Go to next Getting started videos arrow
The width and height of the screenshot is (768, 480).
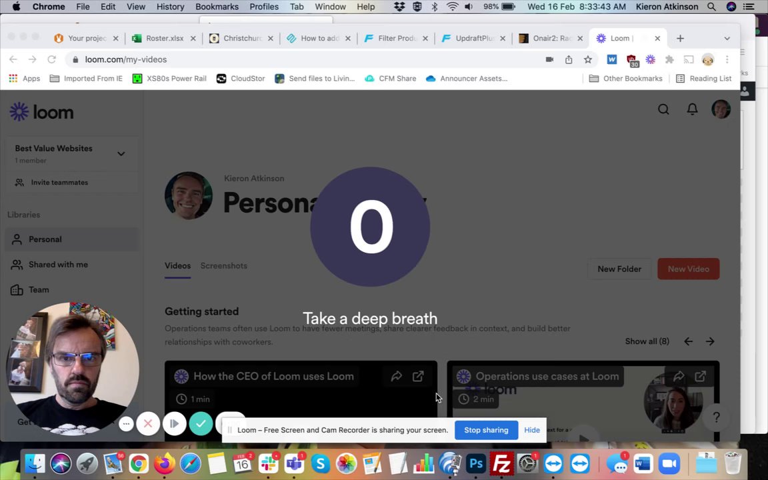tap(710, 341)
